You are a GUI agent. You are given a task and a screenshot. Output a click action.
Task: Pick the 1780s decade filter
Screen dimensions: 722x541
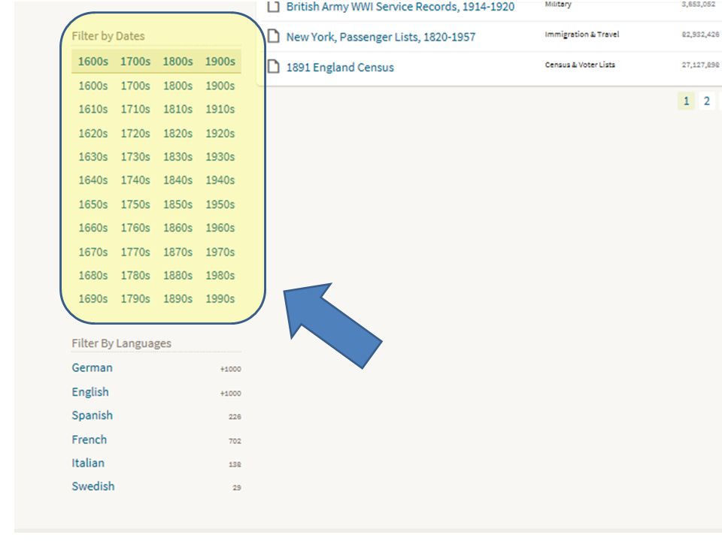[135, 275]
